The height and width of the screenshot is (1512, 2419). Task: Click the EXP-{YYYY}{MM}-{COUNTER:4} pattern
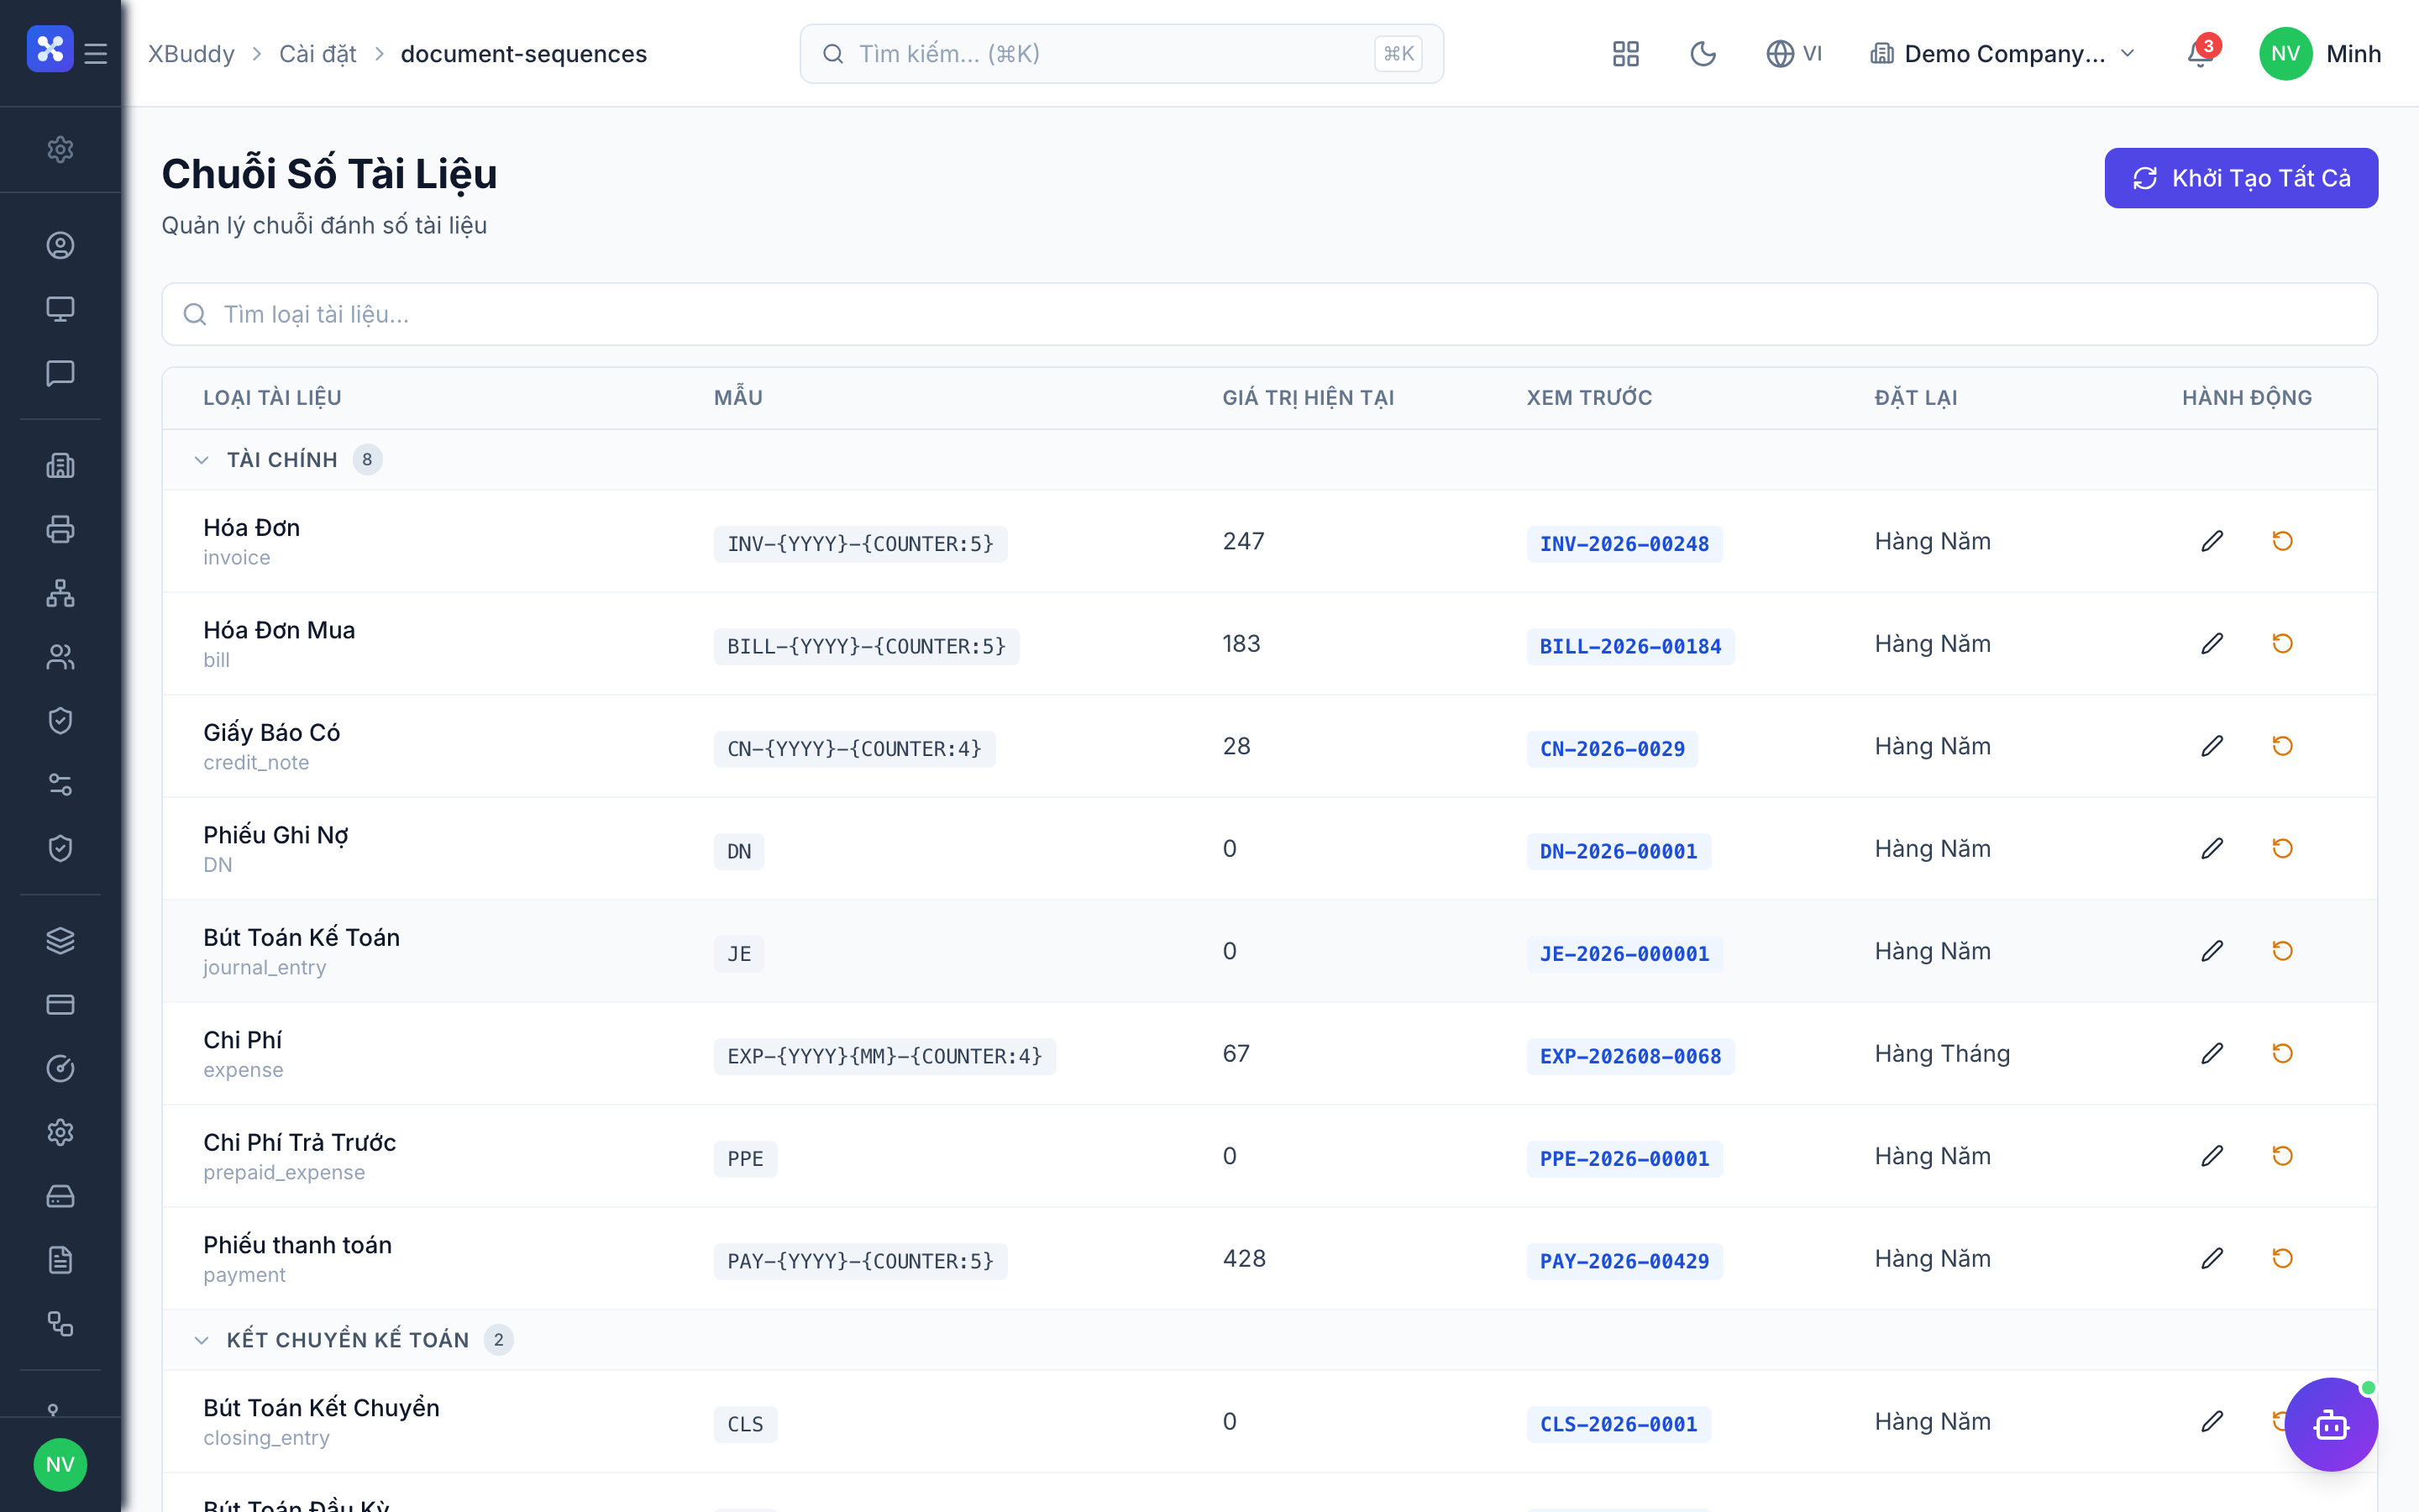(884, 1057)
